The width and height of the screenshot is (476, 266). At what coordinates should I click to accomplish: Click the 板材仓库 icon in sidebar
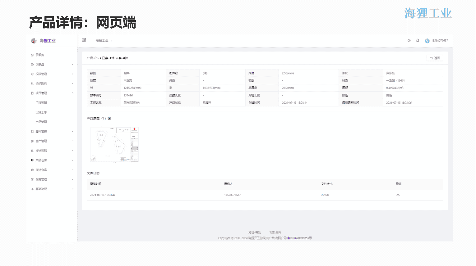[x=32, y=170]
